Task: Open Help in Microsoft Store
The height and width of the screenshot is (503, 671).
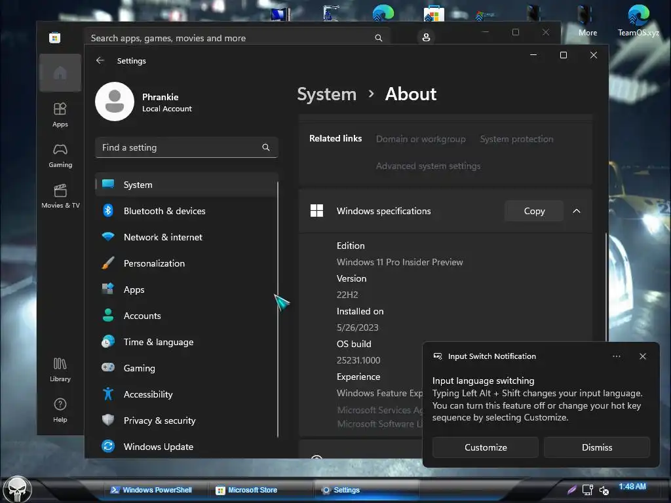Action: pos(60,411)
